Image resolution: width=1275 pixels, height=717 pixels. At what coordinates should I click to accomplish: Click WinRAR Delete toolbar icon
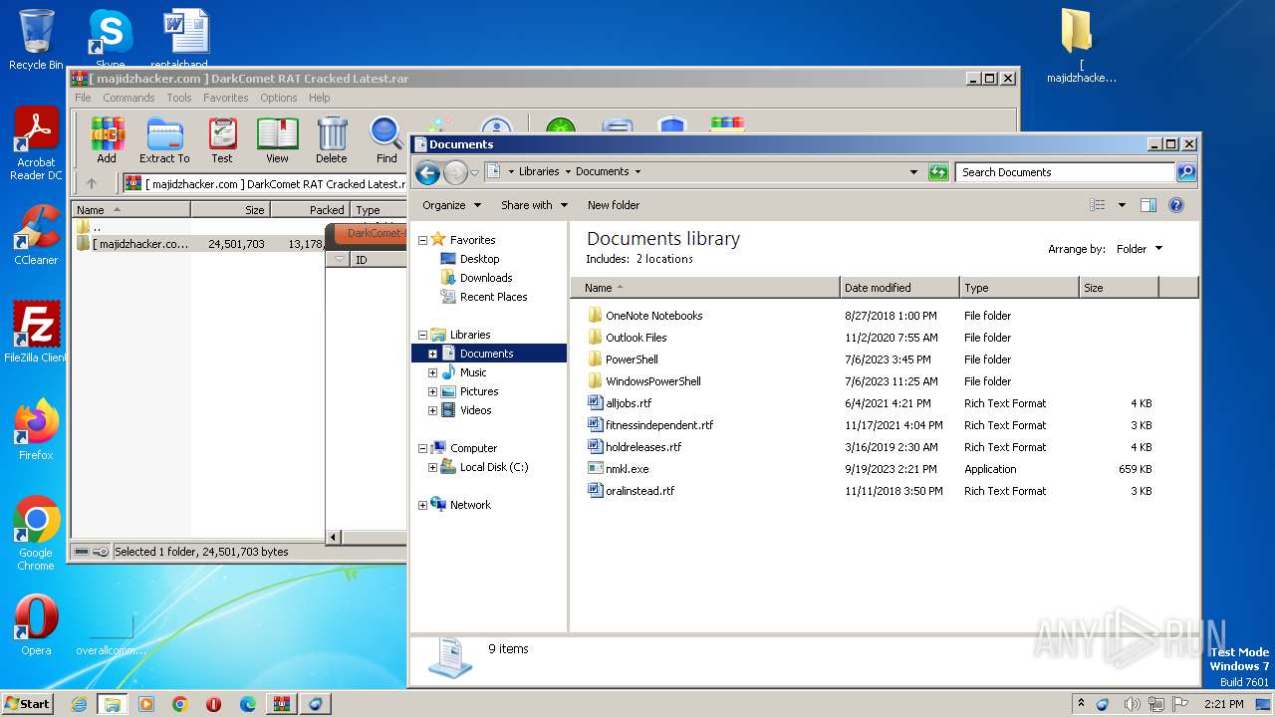pyautogui.click(x=332, y=140)
